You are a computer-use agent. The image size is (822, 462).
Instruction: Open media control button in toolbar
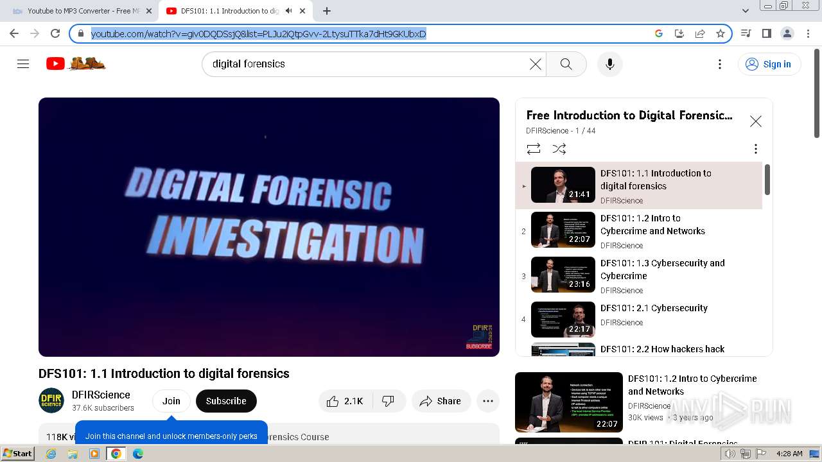coord(746,33)
